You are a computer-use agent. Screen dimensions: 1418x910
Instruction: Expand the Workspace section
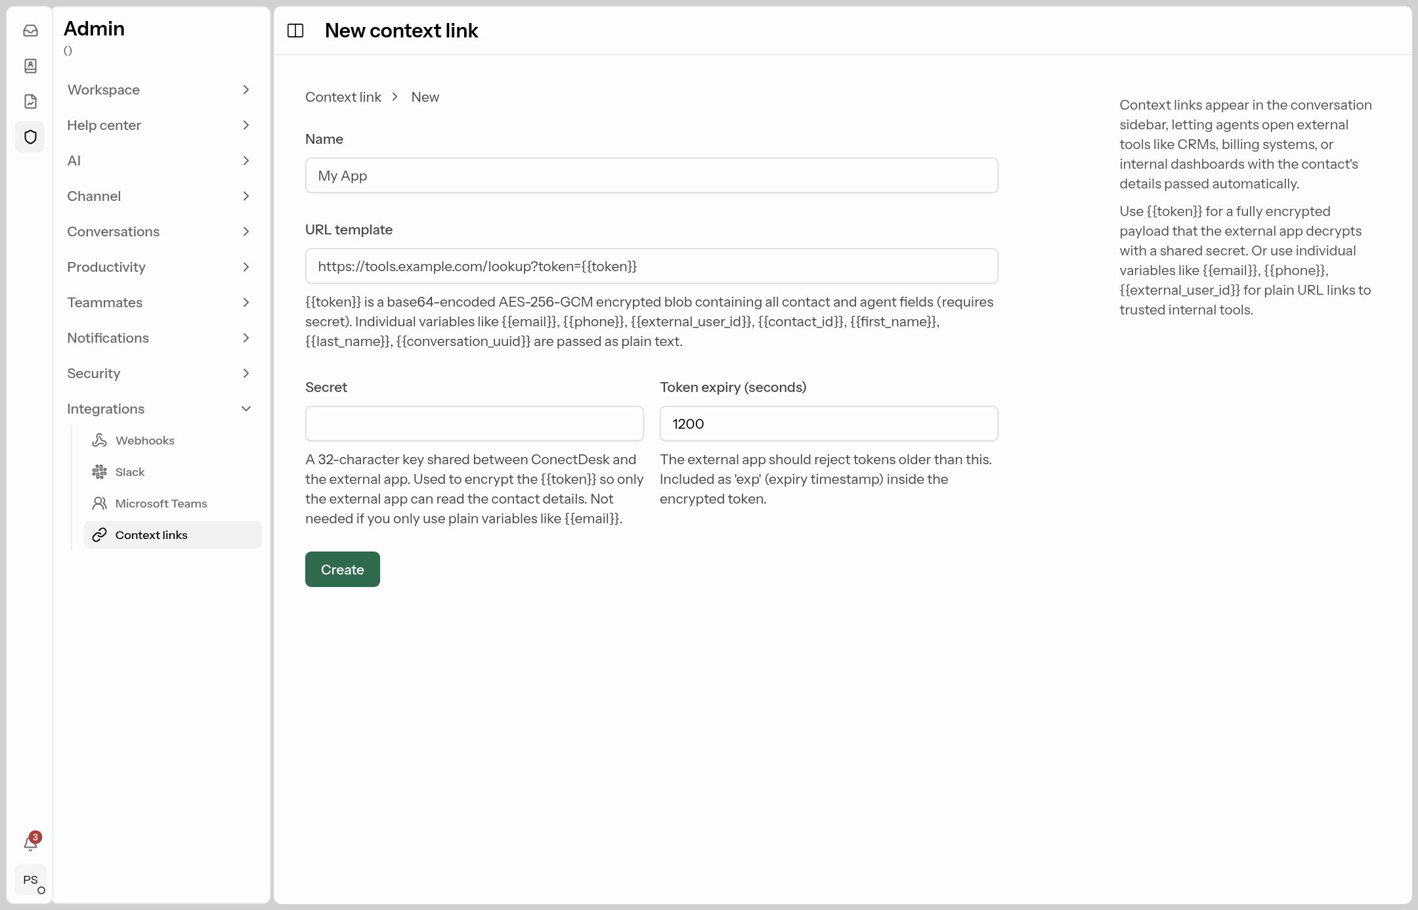[160, 90]
